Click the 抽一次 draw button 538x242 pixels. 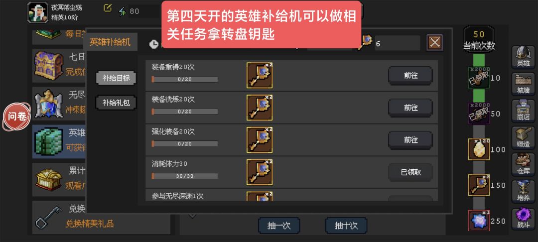(279, 226)
